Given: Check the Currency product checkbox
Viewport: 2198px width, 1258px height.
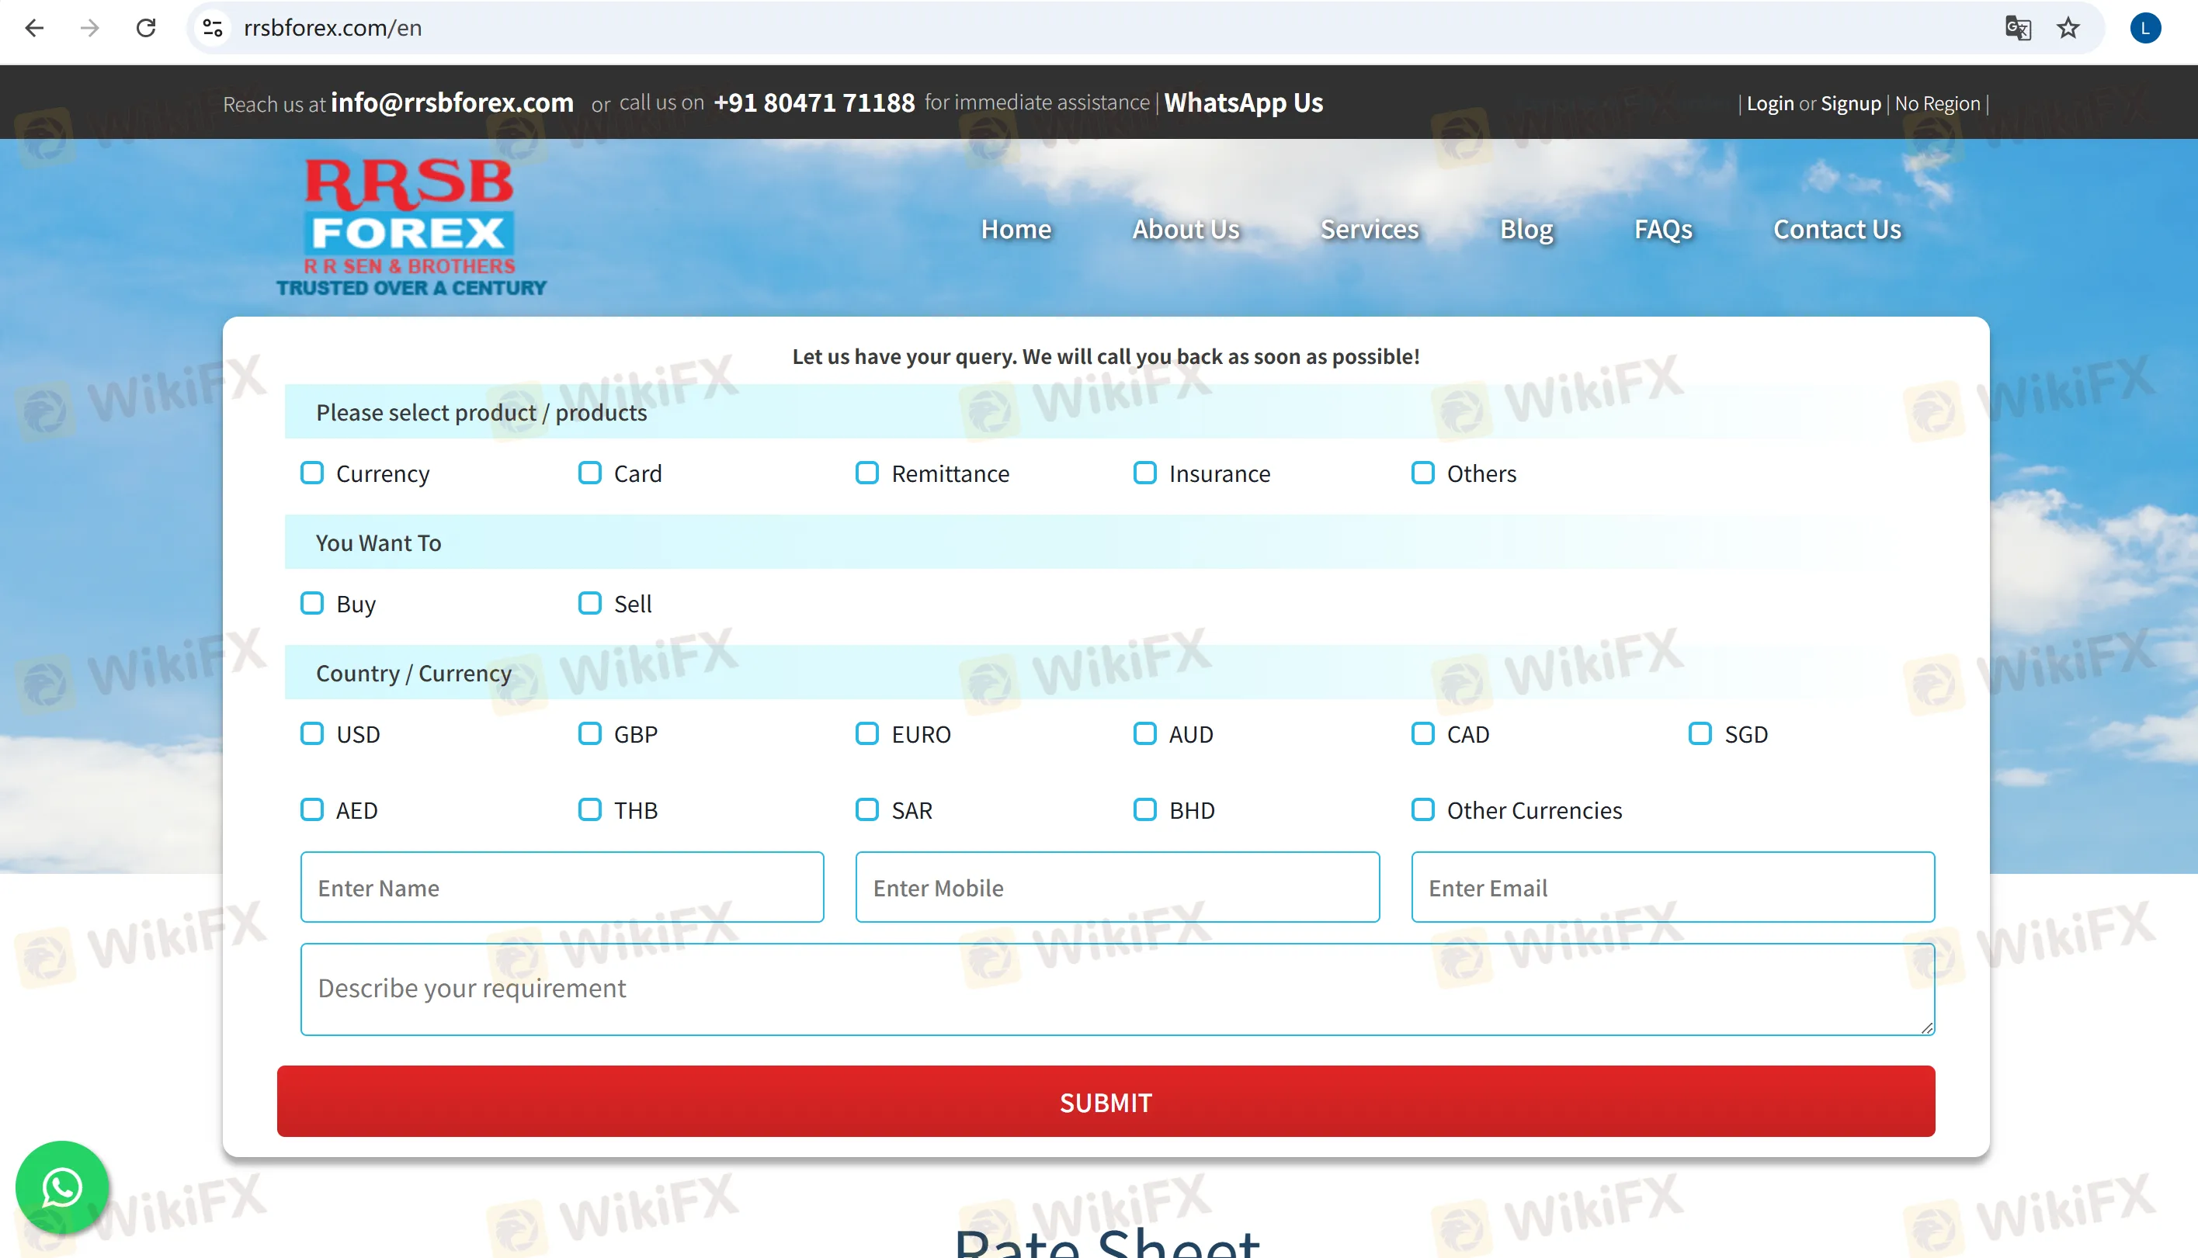Looking at the screenshot, I should 312,473.
